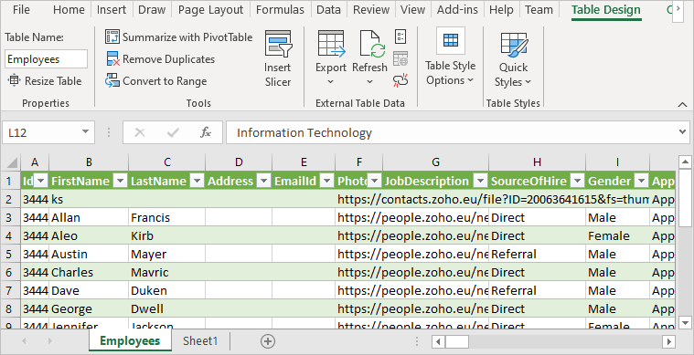Click the Insert Function fx icon
The height and width of the screenshot is (355, 694).
coord(206,132)
